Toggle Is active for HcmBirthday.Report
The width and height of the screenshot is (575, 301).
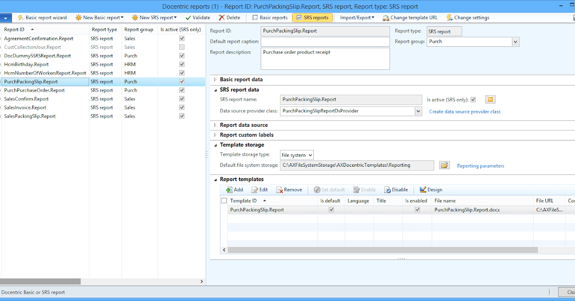coord(182,64)
